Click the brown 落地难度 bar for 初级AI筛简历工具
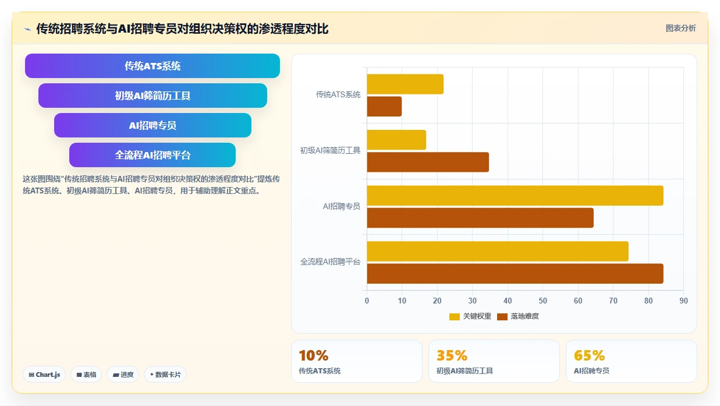The width and height of the screenshot is (720, 406). (428, 162)
